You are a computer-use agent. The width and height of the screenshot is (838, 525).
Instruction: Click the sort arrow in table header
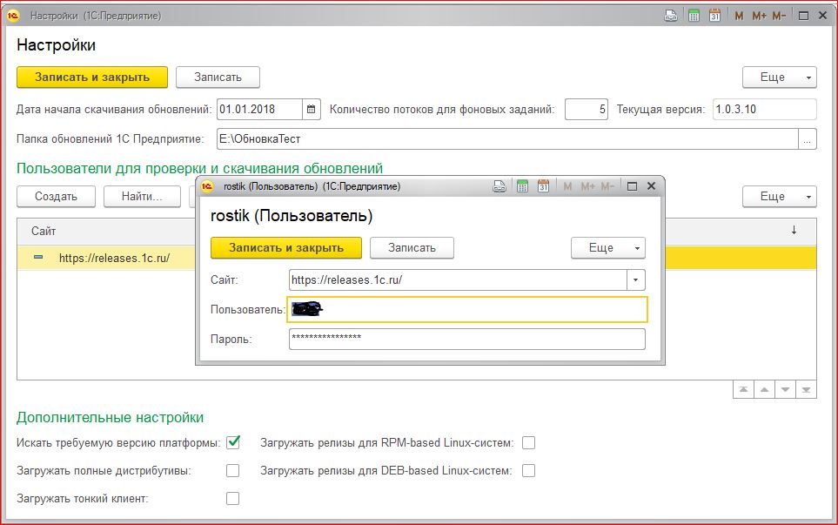tap(794, 231)
